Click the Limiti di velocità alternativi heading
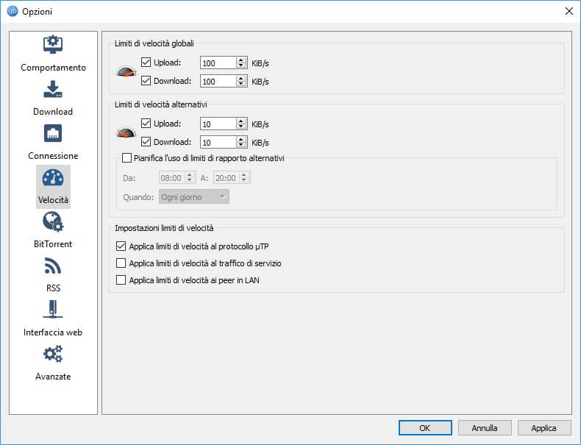This screenshot has height=445, width=581. 161,104
